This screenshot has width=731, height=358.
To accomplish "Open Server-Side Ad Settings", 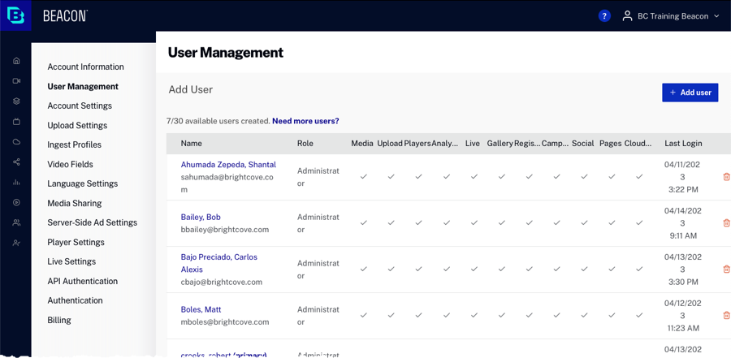I will coord(93,222).
